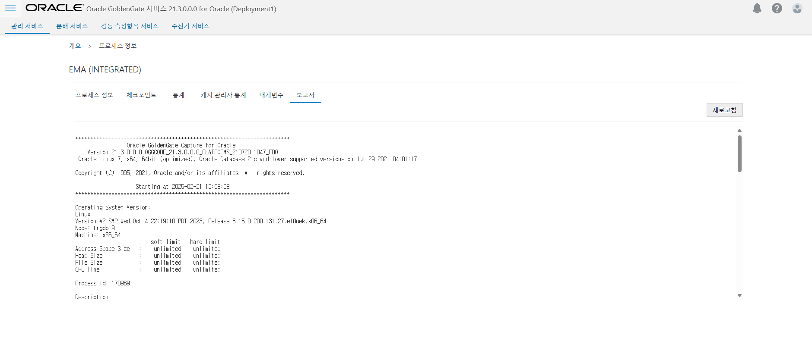Viewport: 812px width, 338px height.
Task: Click the 'File Size' row
Action: click(x=148, y=263)
